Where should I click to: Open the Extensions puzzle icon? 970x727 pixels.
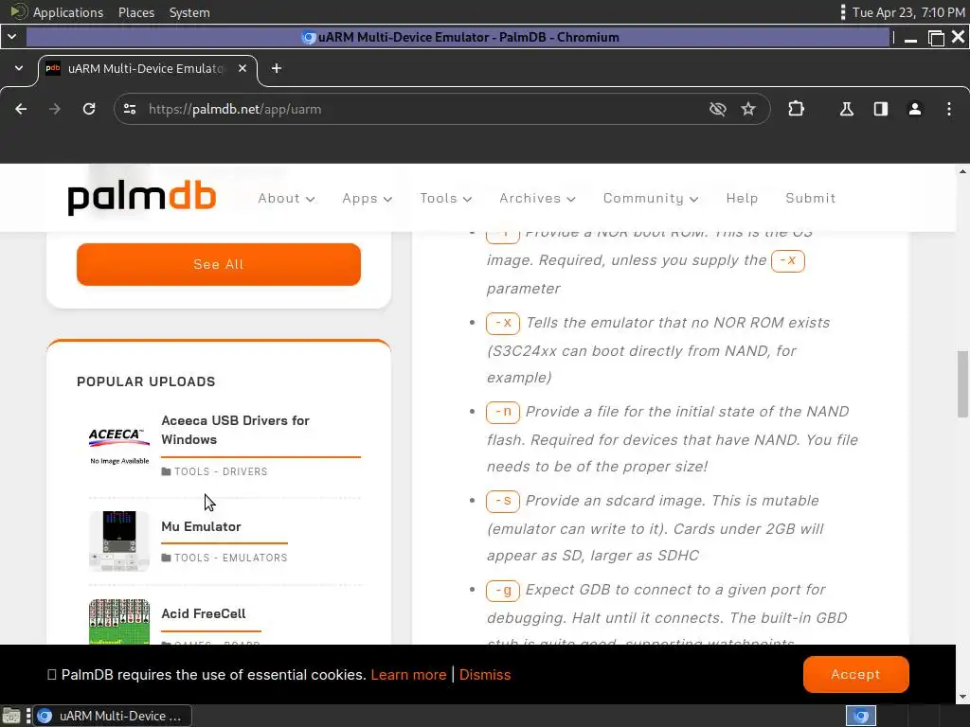tap(796, 110)
